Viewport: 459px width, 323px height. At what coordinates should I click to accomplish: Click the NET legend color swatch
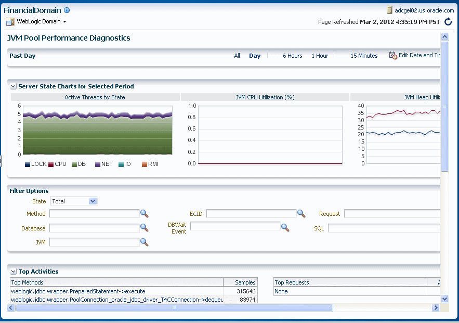coord(98,164)
